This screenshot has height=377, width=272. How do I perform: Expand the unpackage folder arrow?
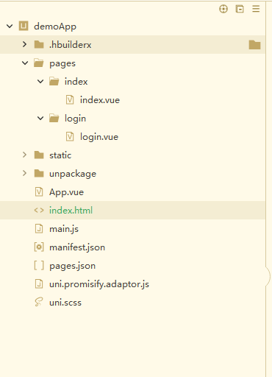tap(25, 173)
